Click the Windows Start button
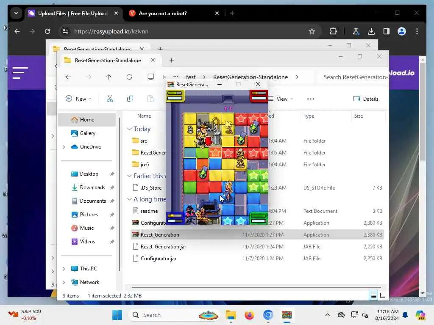434x325 pixels. pyautogui.click(x=117, y=315)
